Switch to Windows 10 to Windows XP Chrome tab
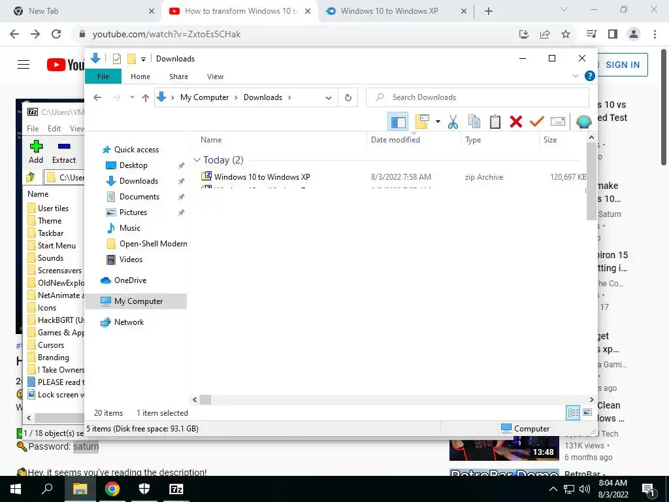Image resolution: width=669 pixels, height=502 pixels. pyautogui.click(x=397, y=11)
